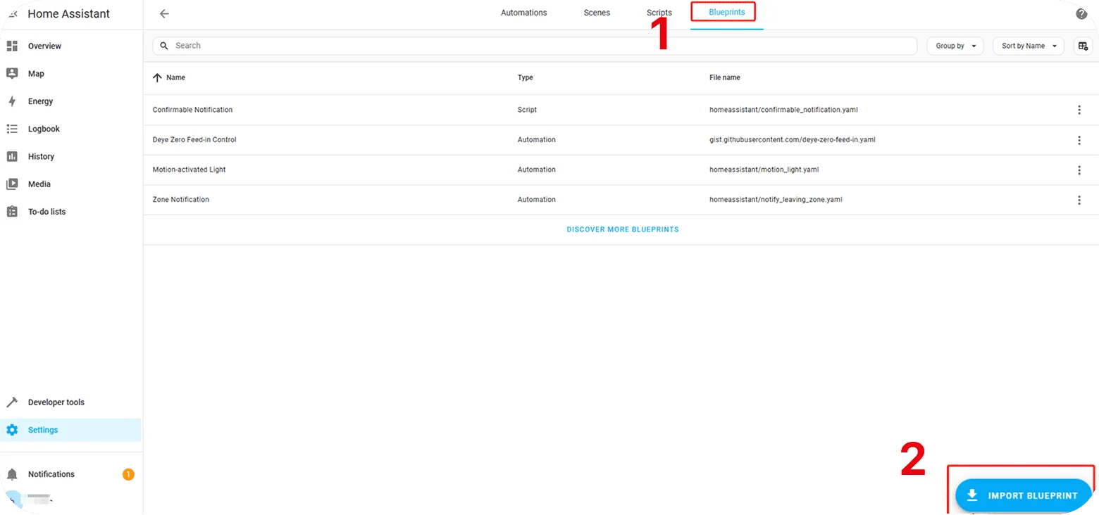Open the Energy lightning bolt item
This screenshot has height=515, width=1099.
tap(40, 101)
